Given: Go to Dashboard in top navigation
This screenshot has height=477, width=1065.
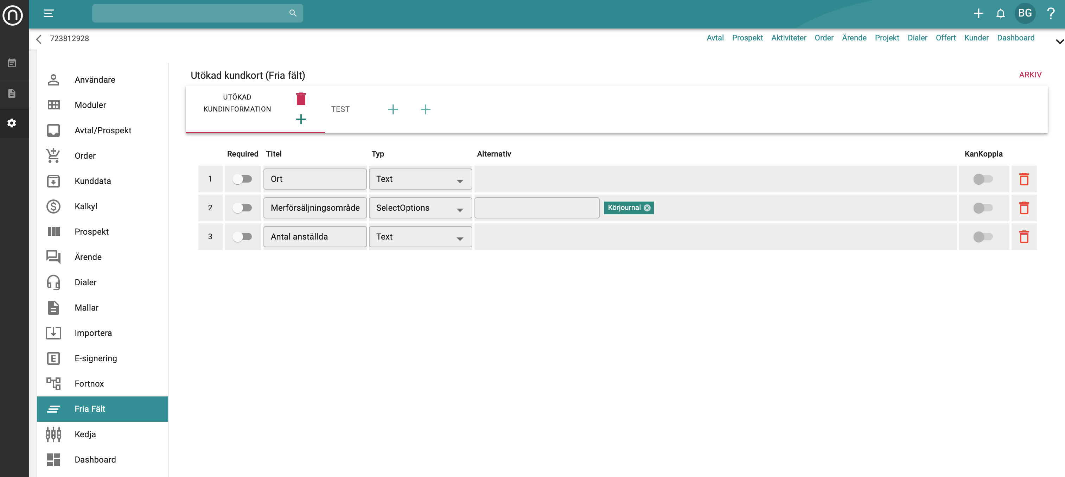Looking at the screenshot, I should pos(1015,38).
